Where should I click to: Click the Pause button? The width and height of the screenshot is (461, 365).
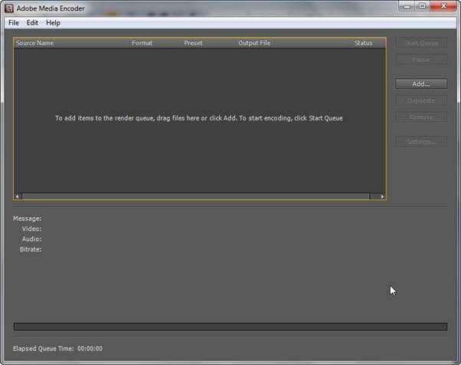pyautogui.click(x=420, y=60)
